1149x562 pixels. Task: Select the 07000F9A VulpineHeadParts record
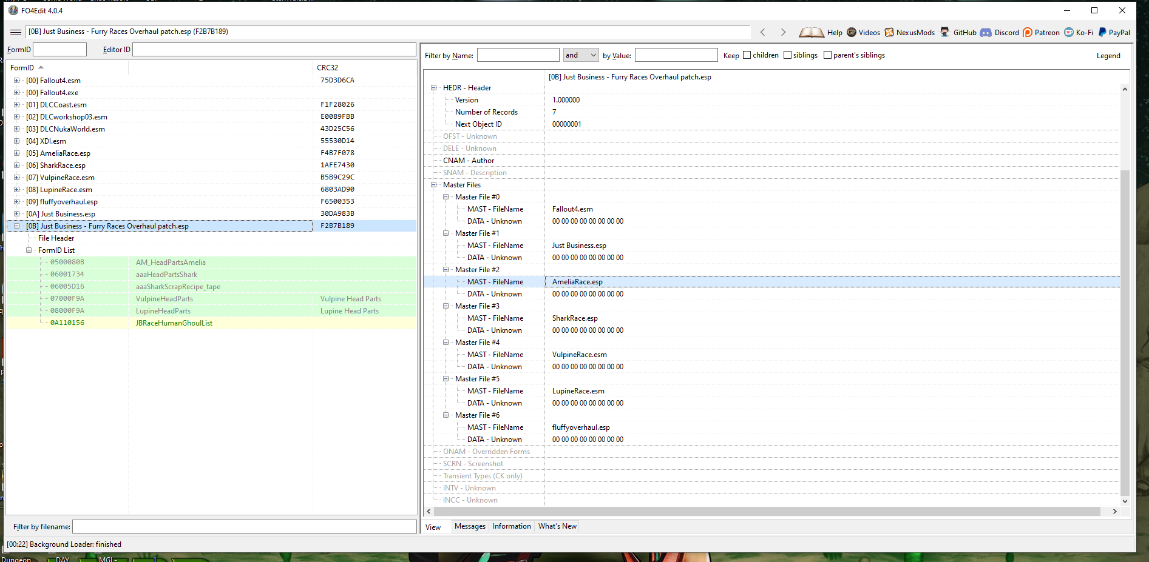pyautogui.click(x=211, y=298)
